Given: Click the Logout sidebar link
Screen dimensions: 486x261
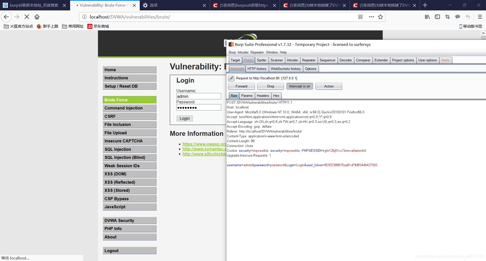Looking at the screenshot, I should pyautogui.click(x=129, y=251).
